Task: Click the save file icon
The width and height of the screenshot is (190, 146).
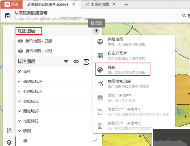Action: tap(8, 16)
